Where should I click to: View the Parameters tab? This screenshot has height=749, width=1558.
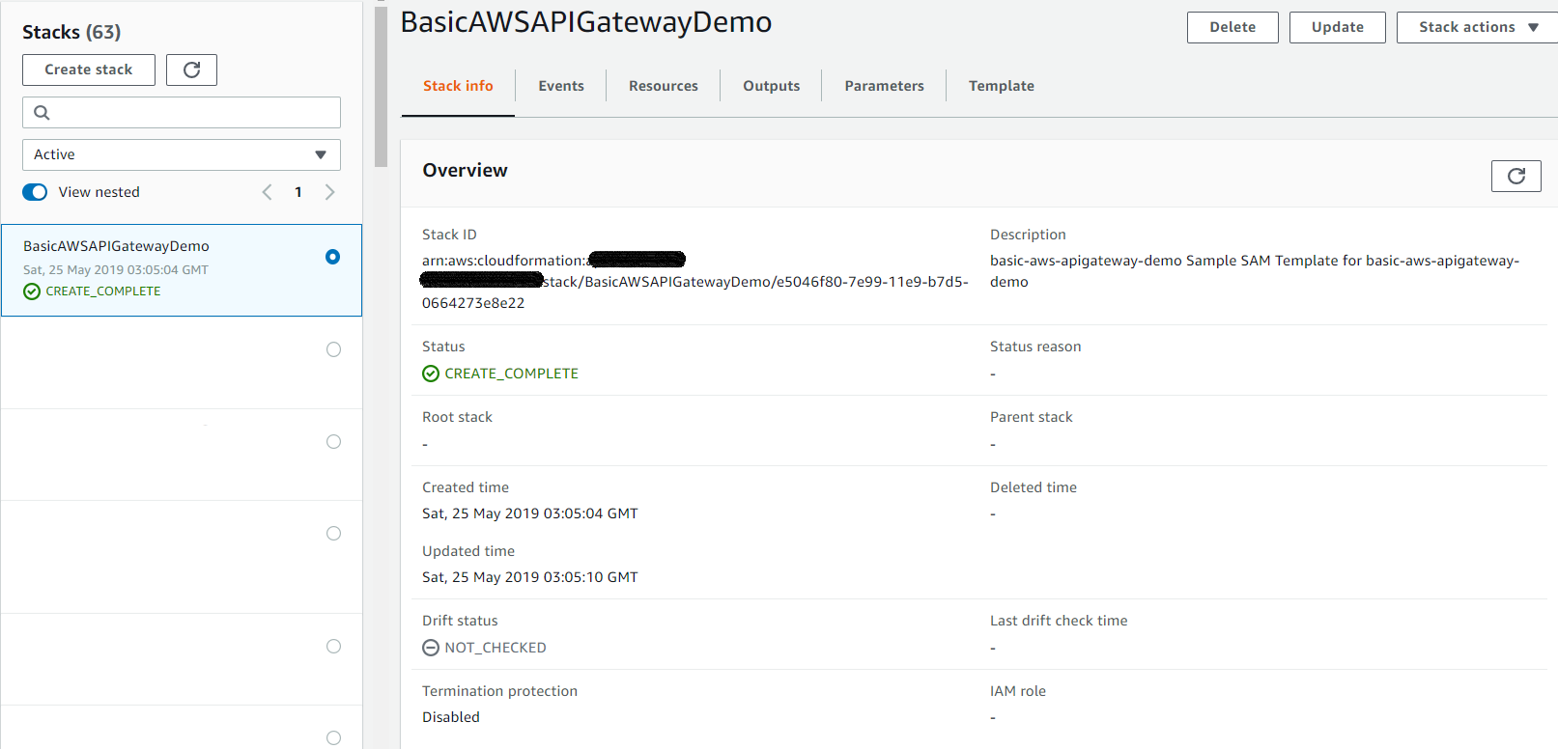pos(884,86)
